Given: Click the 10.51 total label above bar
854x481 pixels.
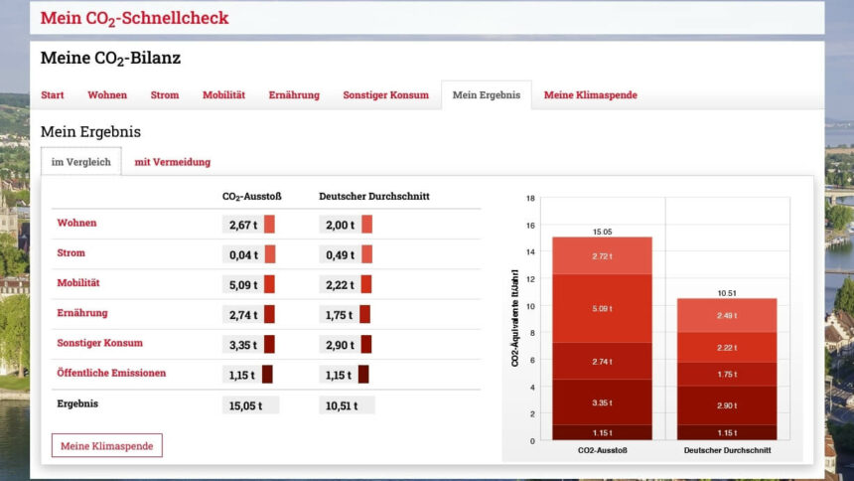Looking at the screenshot, I should (x=727, y=293).
